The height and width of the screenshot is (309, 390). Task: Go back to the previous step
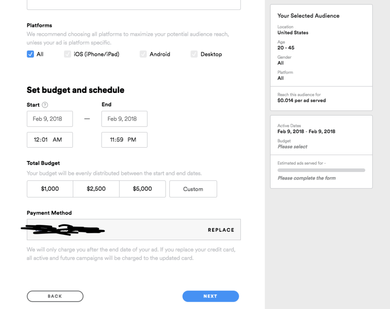[55, 296]
